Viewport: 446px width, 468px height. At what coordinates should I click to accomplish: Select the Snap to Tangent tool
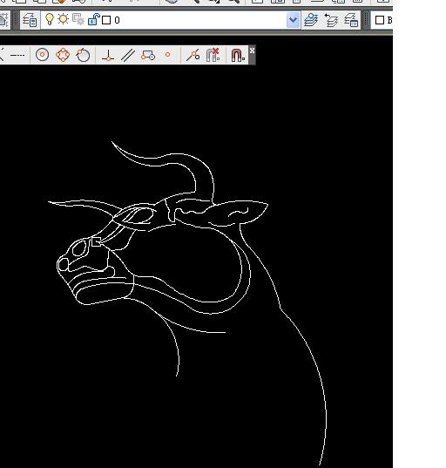coord(83,55)
